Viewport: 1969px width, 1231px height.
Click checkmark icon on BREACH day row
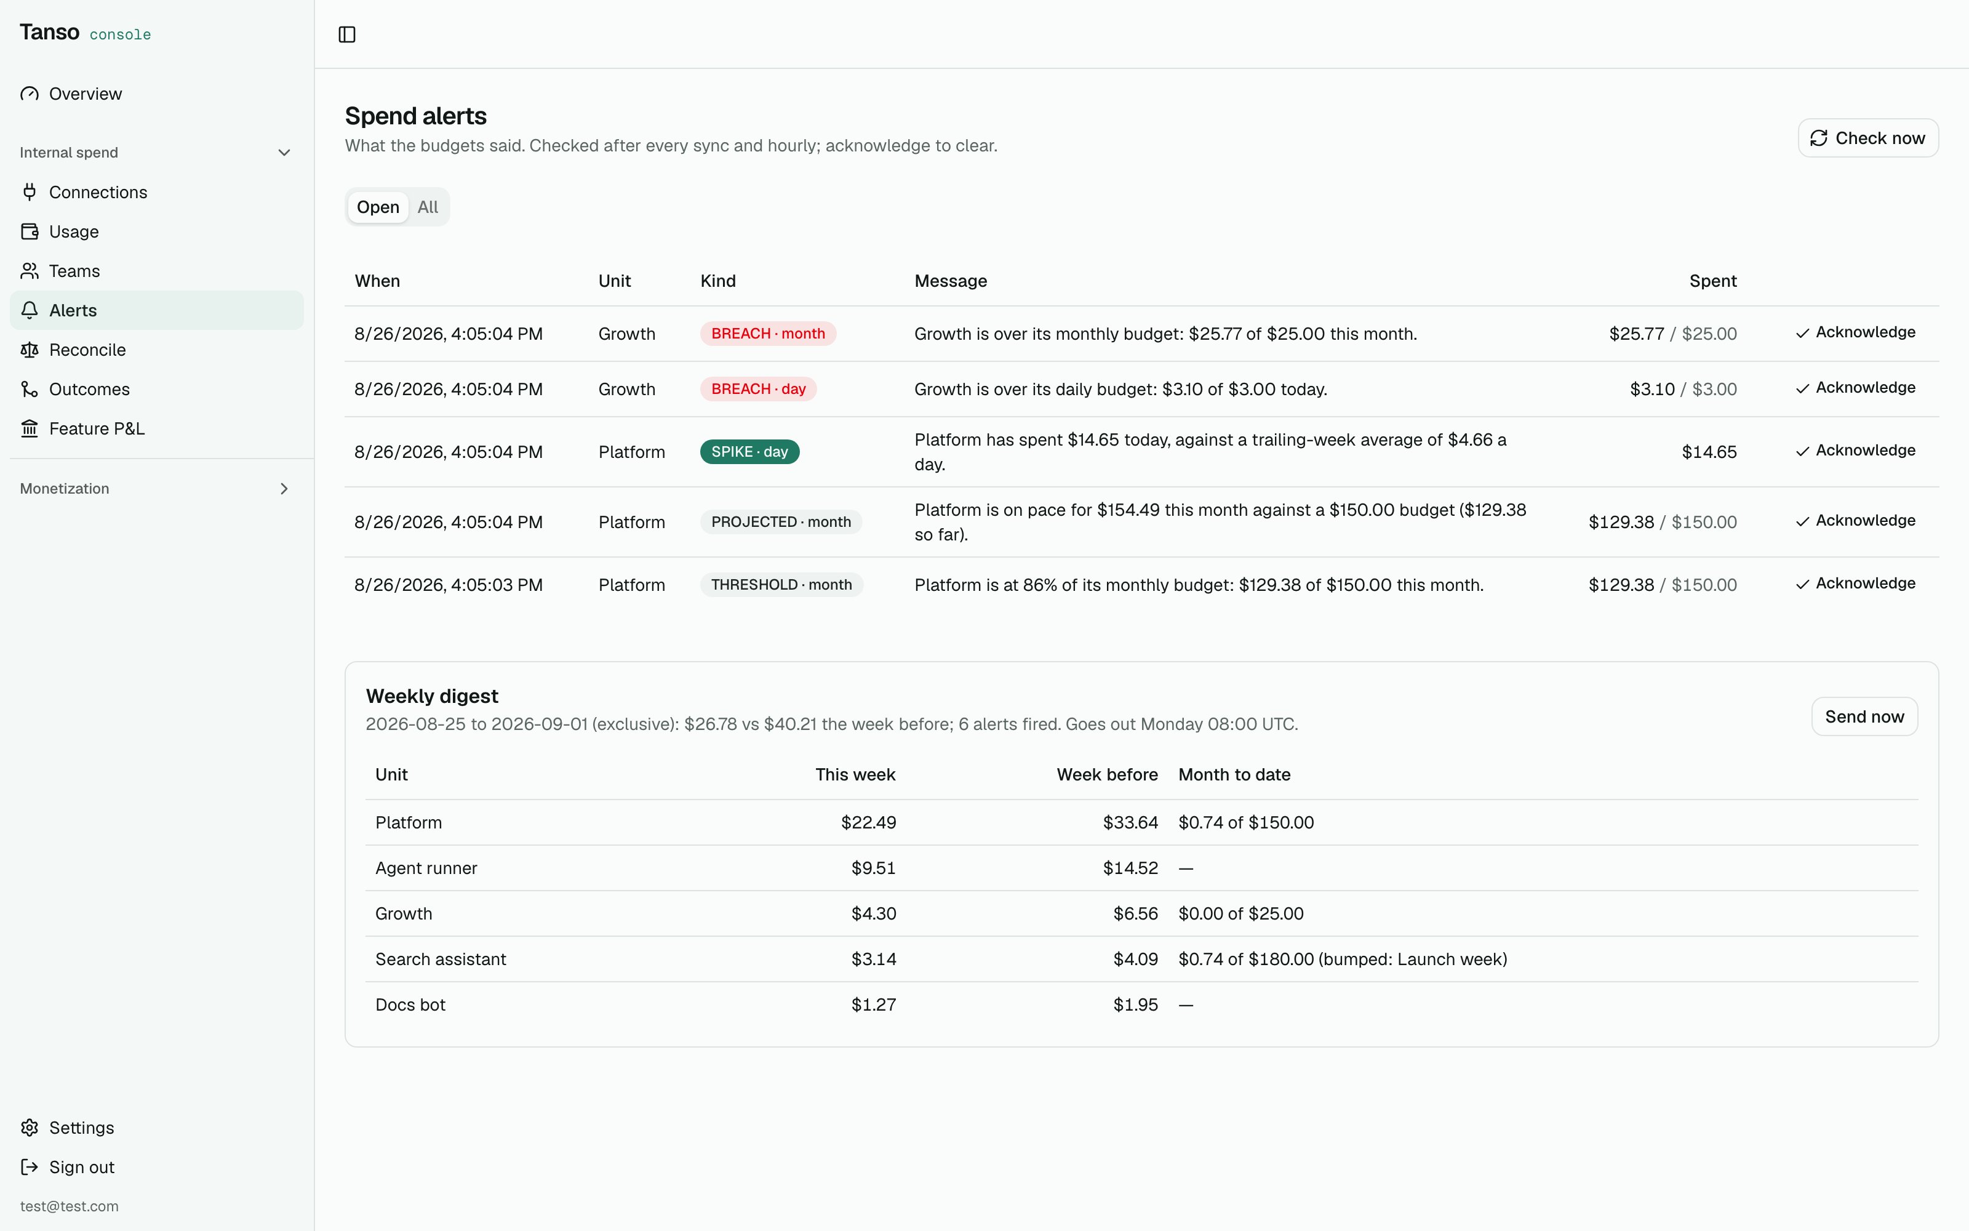click(x=1803, y=388)
